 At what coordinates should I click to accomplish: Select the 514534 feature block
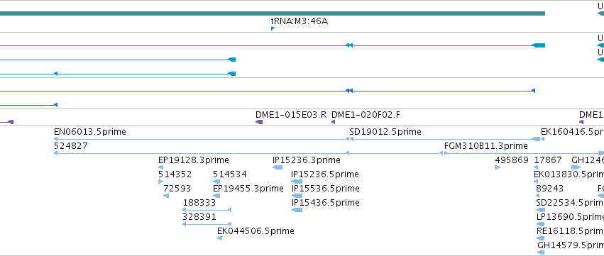[216, 182]
